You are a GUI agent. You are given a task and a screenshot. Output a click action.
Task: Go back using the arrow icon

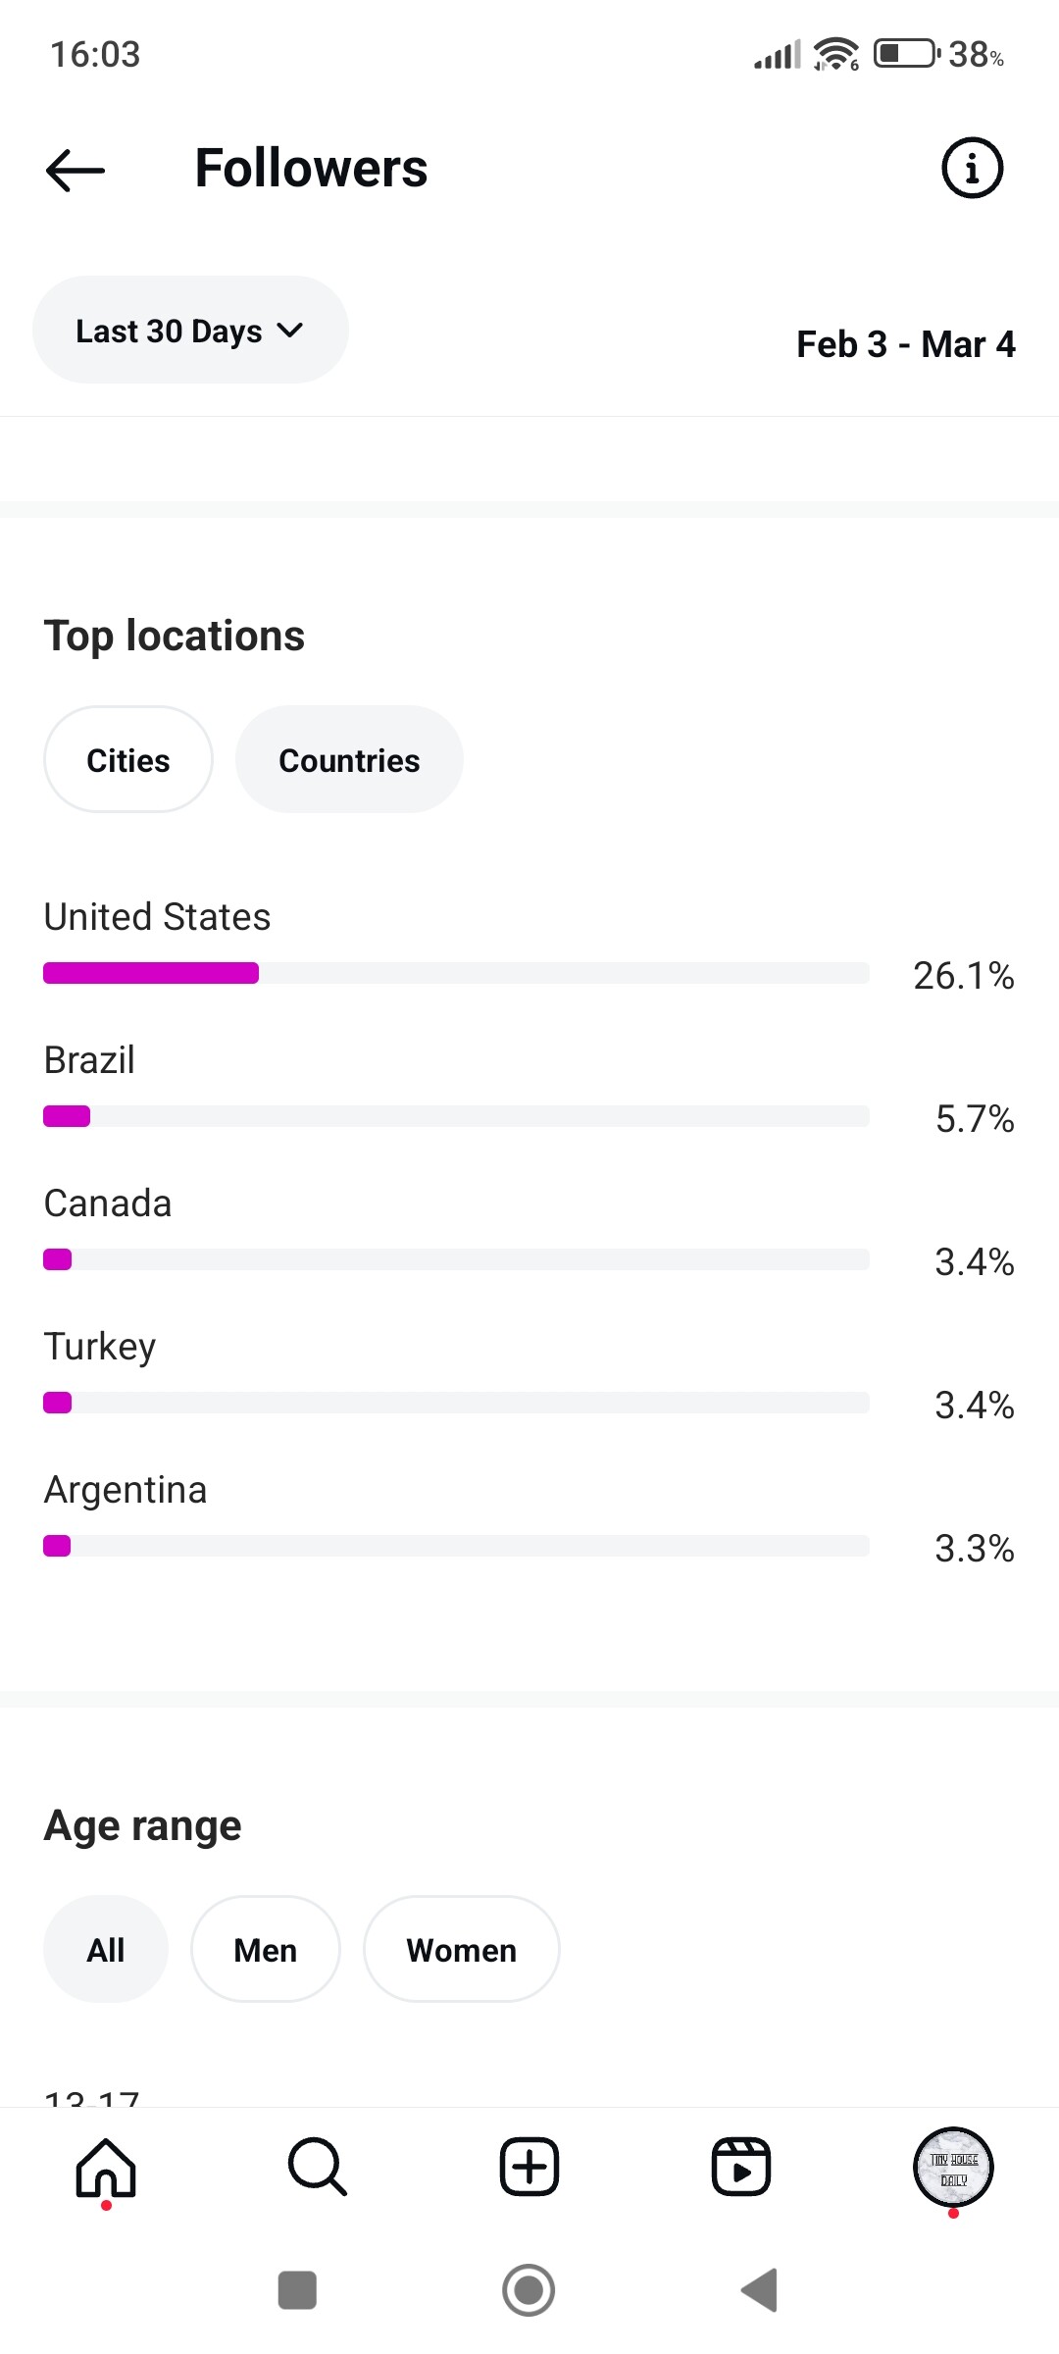click(x=76, y=170)
